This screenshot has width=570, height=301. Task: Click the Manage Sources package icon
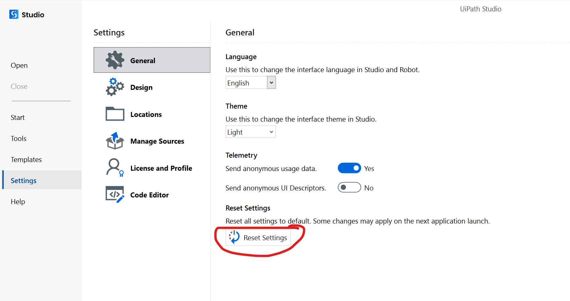pyautogui.click(x=115, y=141)
